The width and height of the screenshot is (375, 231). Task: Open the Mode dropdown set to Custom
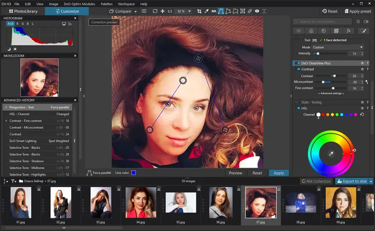pyautogui.click(x=337, y=47)
